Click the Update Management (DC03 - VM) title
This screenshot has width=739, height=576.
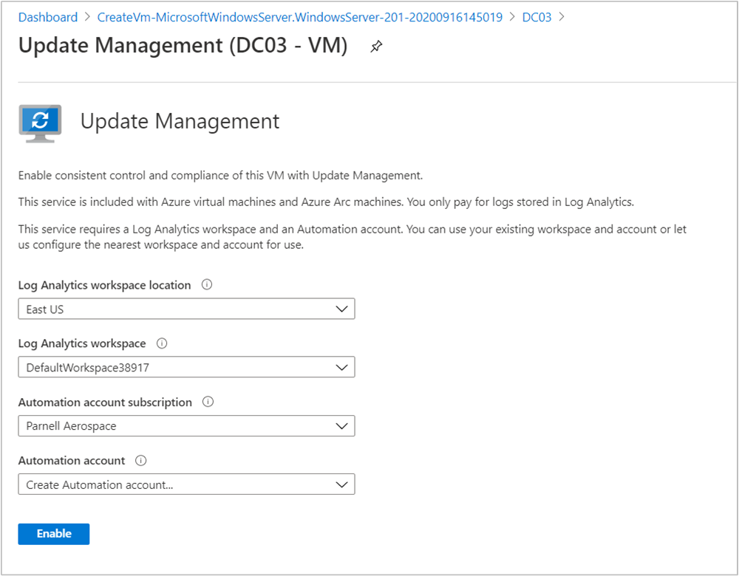(x=183, y=45)
